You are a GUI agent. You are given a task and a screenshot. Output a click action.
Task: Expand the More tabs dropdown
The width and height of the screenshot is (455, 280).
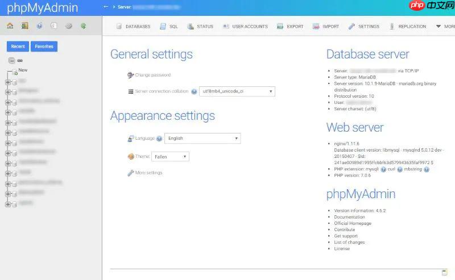[445, 26]
